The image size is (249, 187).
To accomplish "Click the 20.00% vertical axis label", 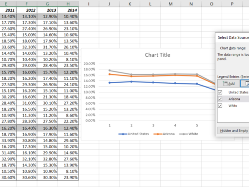I will tap(89, 64).
